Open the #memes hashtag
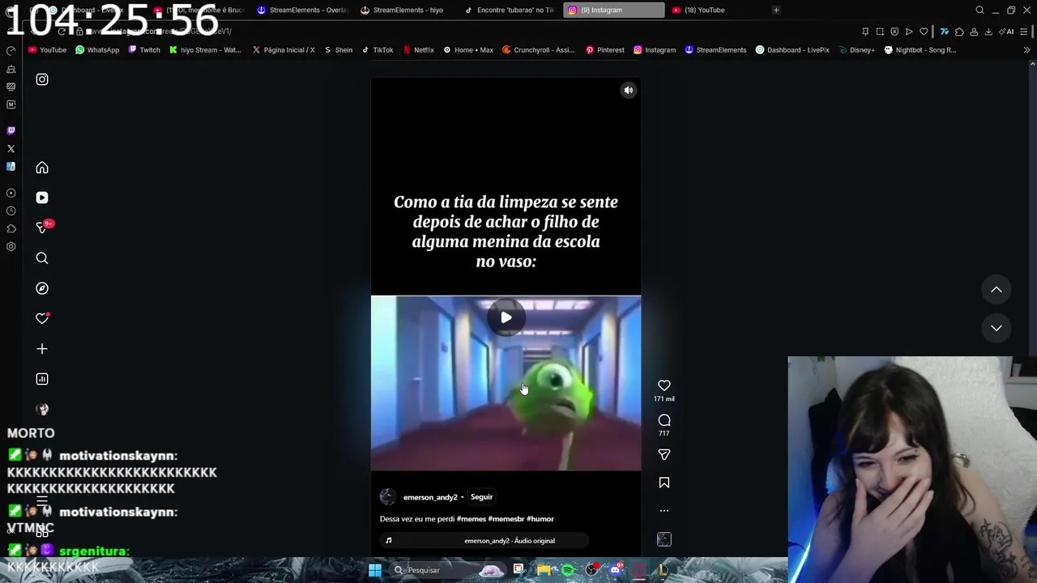The width and height of the screenshot is (1037, 583). (472, 519)
